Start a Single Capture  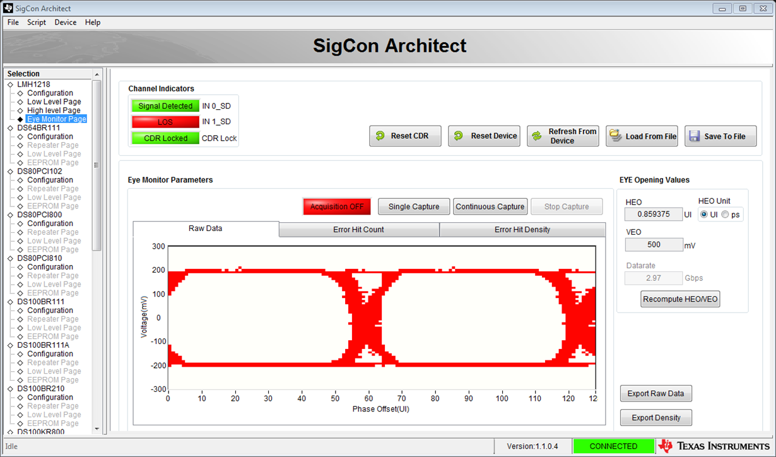tap(413, 206)
